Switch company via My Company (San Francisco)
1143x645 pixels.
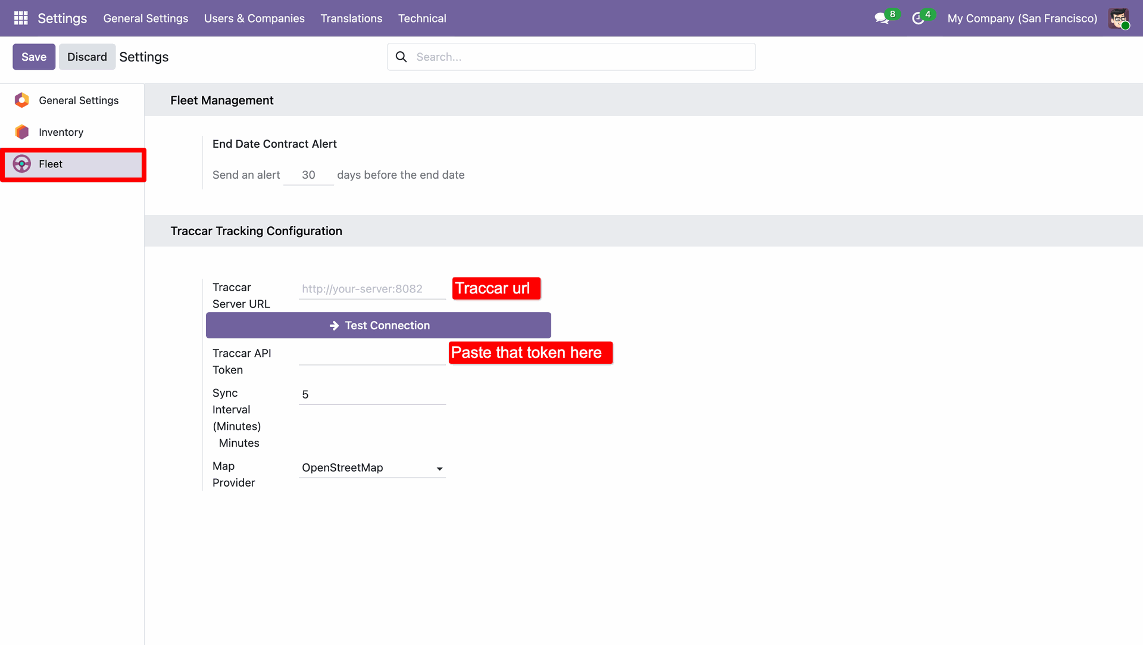click(1022, 18)
